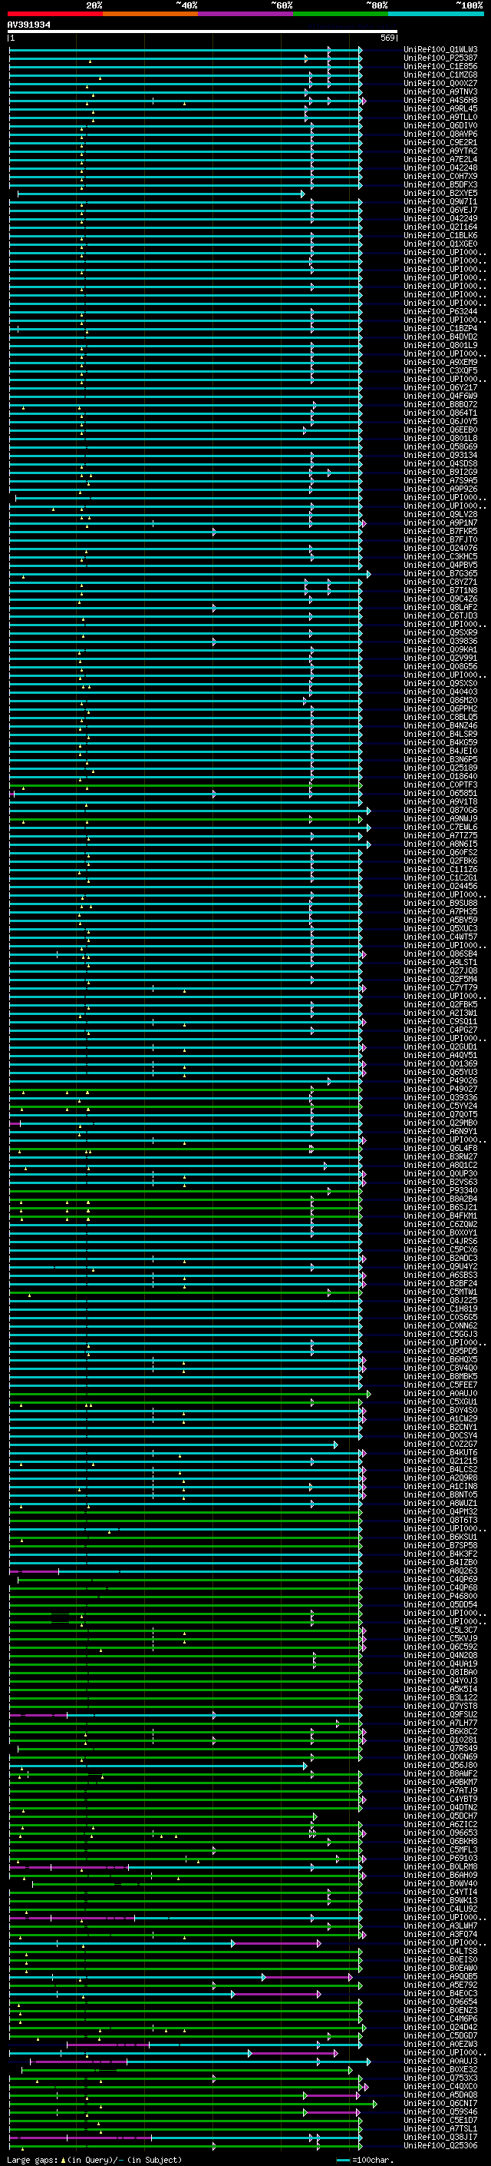Open hit UniRef100_A4S6H8
Image resolution: width=491 pixels, height=2166 pixels.
(440, 100)
